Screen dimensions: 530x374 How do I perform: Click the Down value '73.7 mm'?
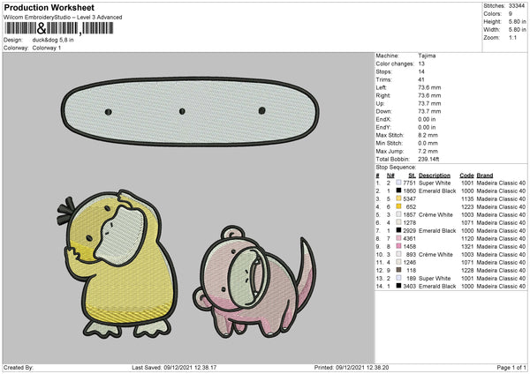click(429, 111)
